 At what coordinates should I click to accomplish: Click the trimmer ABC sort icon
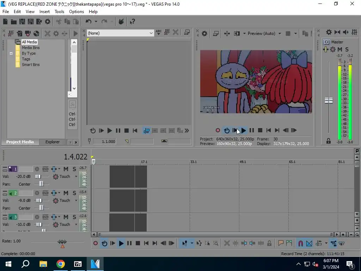coord(159,32)
